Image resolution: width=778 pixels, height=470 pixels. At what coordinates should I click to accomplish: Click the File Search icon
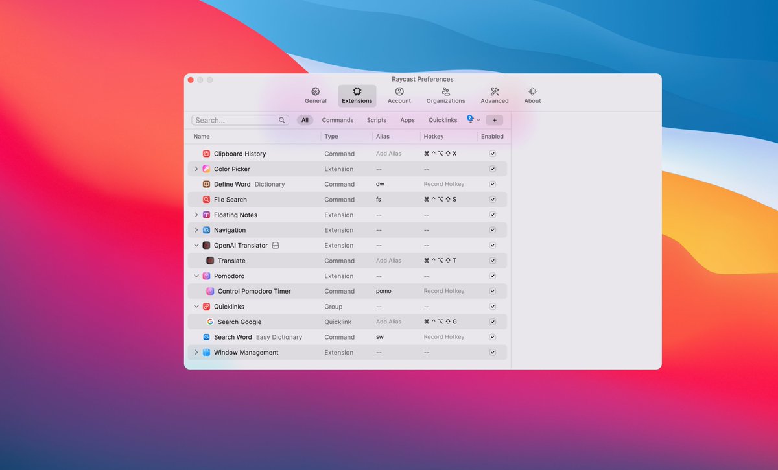point(206,200)
